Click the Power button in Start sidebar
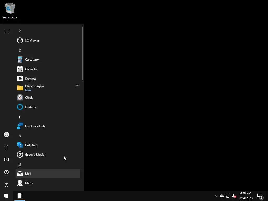 pyautogui.click(x=7, y=185)
